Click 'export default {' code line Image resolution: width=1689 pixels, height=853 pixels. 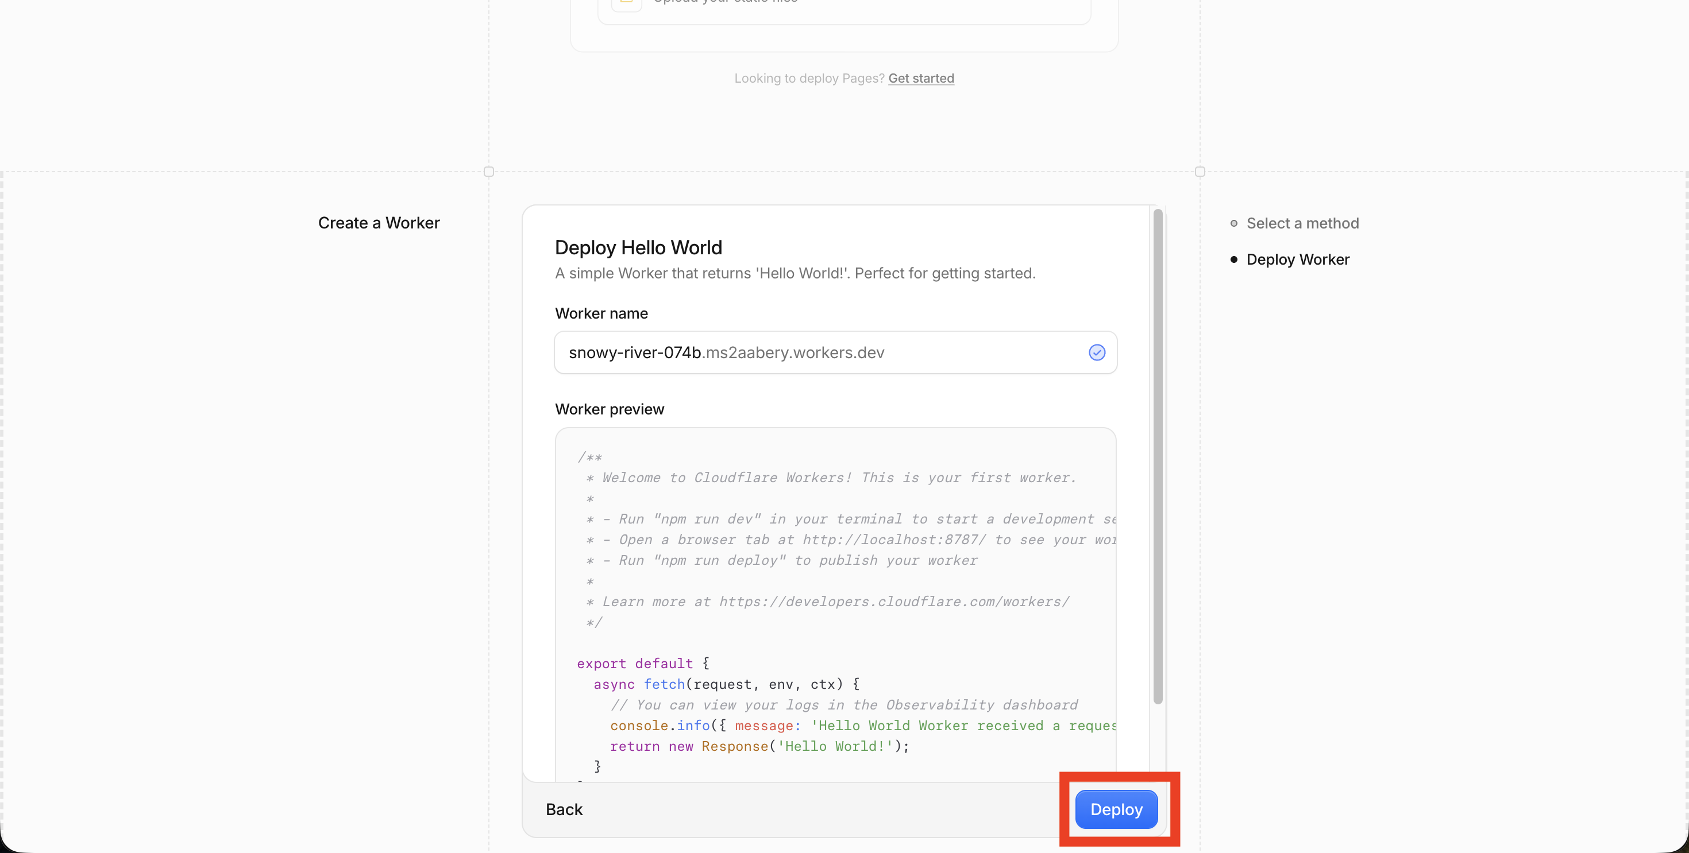[642, 663]
